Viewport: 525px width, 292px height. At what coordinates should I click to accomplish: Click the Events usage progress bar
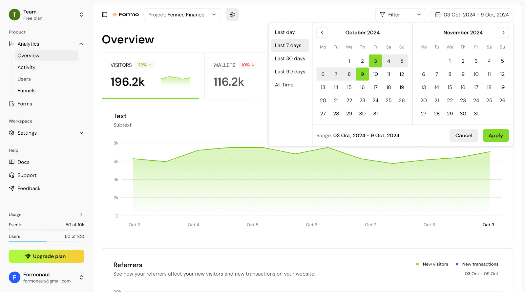[46, 230]
